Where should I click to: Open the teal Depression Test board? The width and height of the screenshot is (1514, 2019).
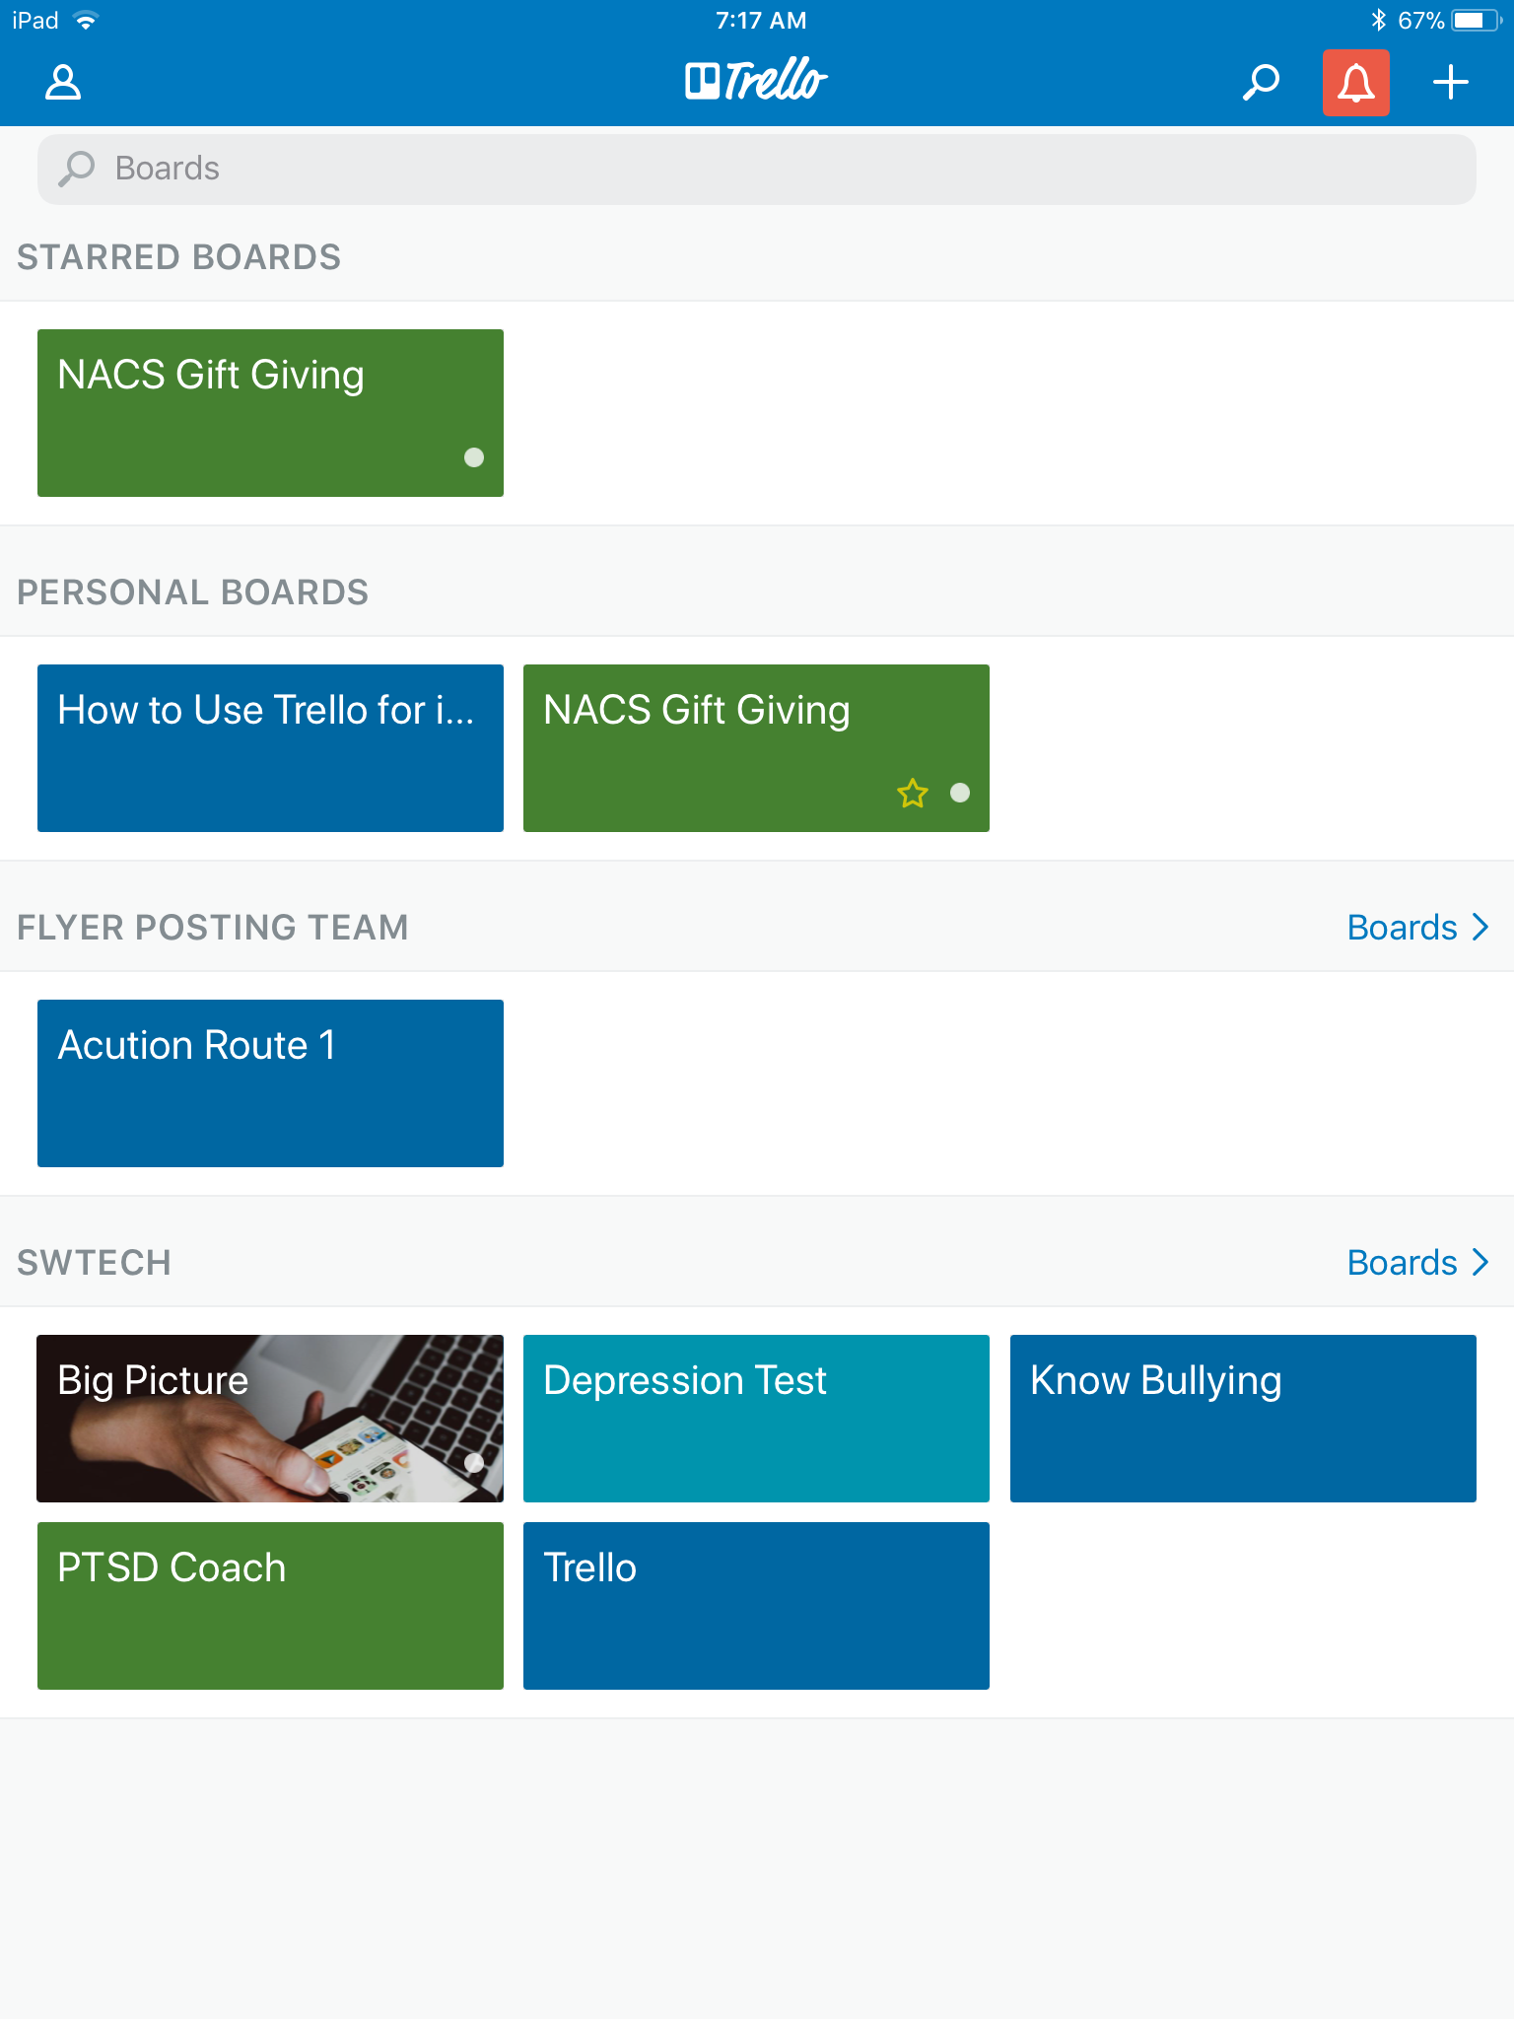756,1419
